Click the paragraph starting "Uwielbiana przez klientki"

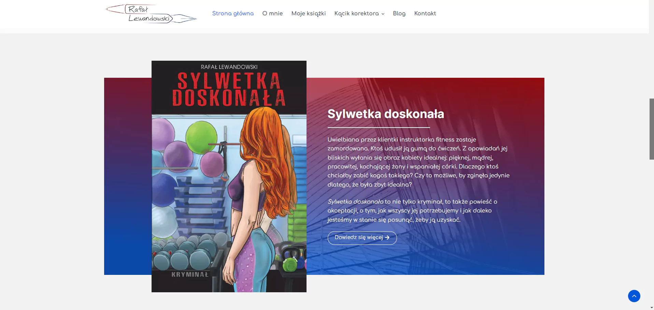pyautogui.click(x=418, y=162)
